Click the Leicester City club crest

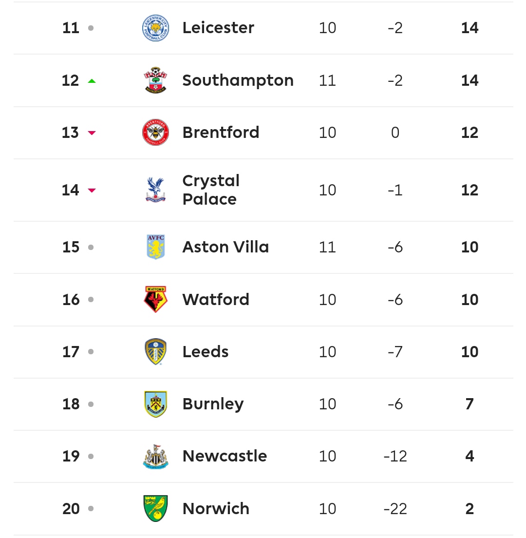155,28
